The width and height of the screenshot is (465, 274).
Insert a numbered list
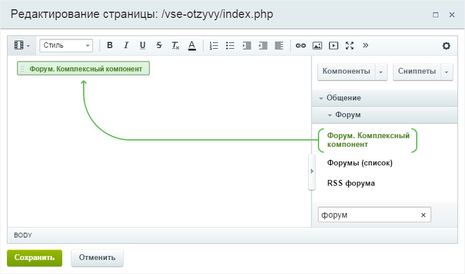coord(213,45)
